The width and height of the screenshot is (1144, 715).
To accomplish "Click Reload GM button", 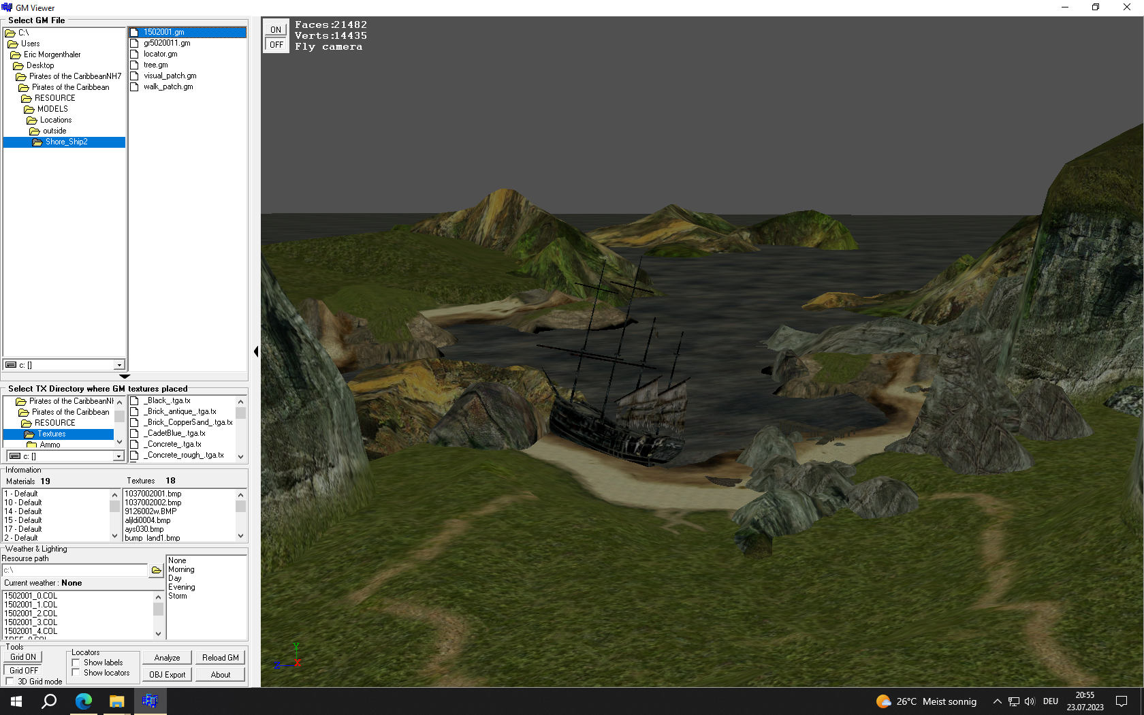I will [220, 658].
